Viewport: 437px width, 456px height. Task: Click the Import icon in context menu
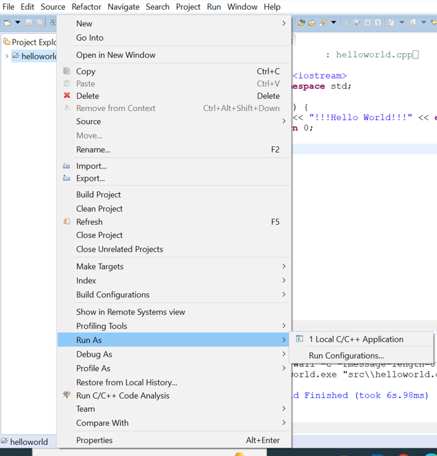[67, 166]
